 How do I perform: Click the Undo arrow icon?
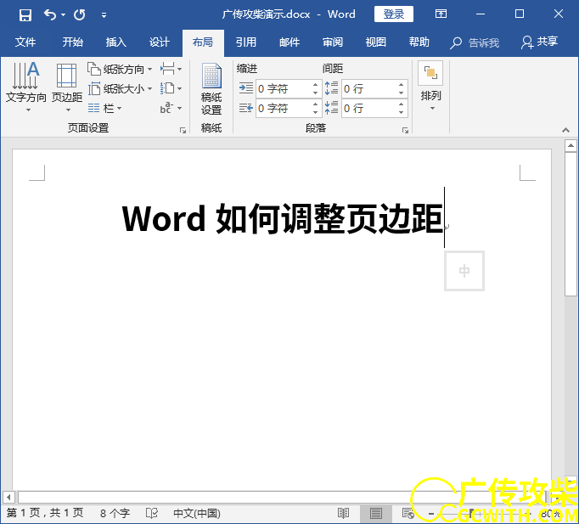coord(50,14)
